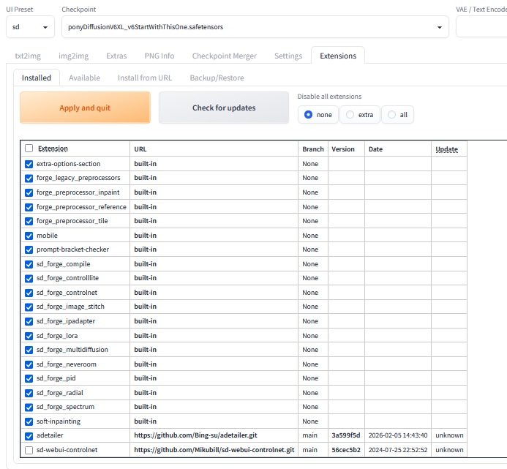Uncheck the forge_preprocessor_tile extension
The width and height of the screenshot is (507, 469).
pos(29,221)
